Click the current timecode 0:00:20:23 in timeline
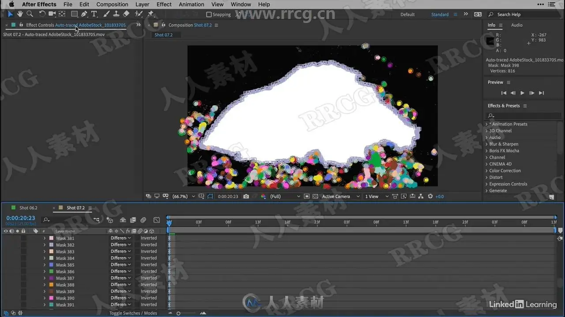This screenshot has height=317, width=565. (x=21, y=218)
